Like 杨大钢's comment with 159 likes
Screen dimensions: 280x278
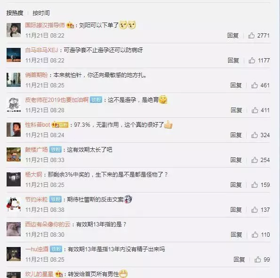point(255,185)
